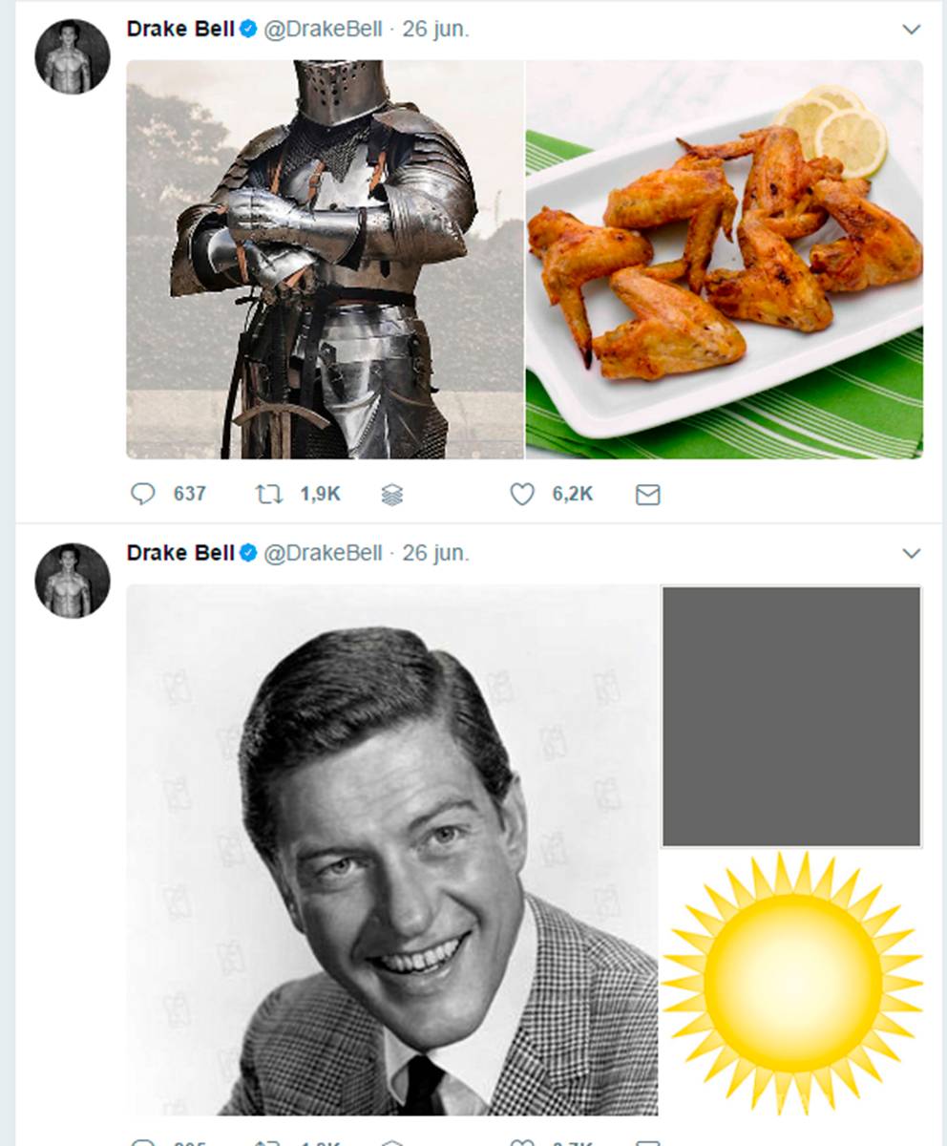This screenshot has width=947, height=1146.
Task: Like the tweet with 6,2K likes
Action: tap(521, 494)
